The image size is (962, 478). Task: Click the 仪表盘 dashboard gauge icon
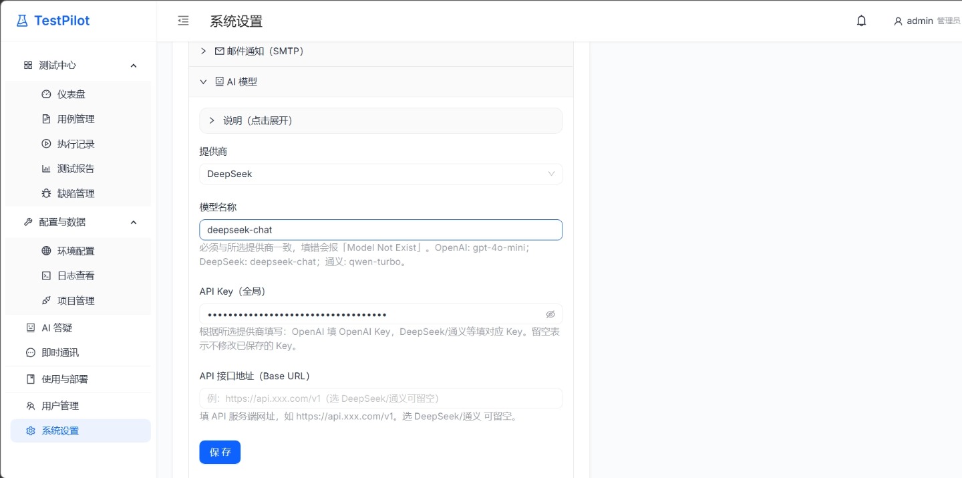pos(46,94)
